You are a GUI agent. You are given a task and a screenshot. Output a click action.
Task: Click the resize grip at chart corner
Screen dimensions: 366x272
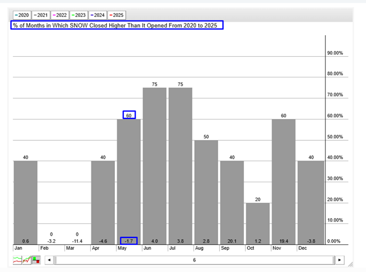[350, 264]
